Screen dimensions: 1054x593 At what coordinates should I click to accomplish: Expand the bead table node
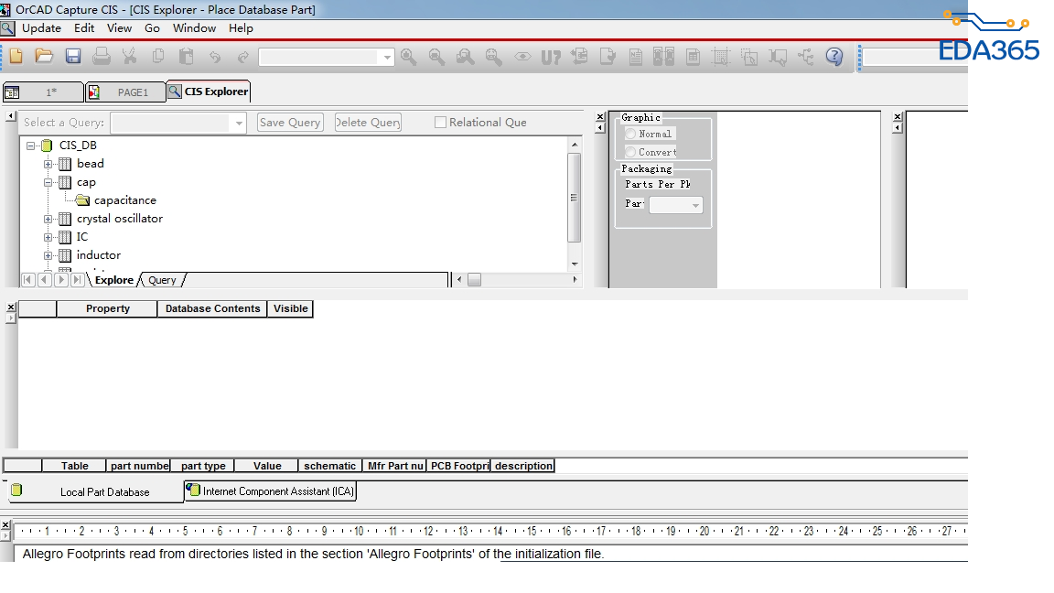coord(48,164)
